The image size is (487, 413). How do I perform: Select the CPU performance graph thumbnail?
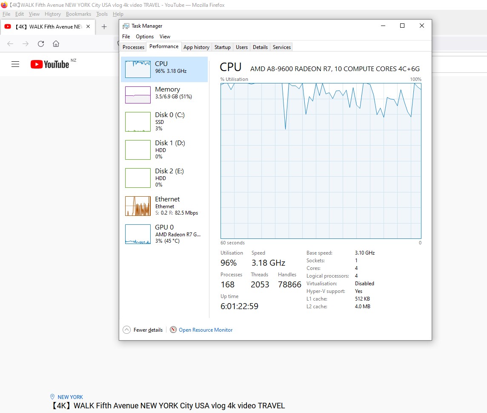click(x=138, y=69)
